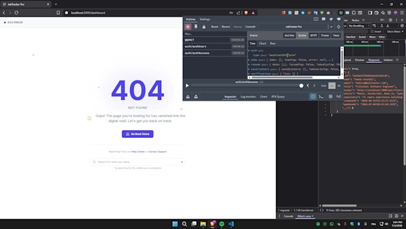Click the network settings gear icon
Image resolution: width=406 pixels, height=229 pixels.
tap(402, 26)
